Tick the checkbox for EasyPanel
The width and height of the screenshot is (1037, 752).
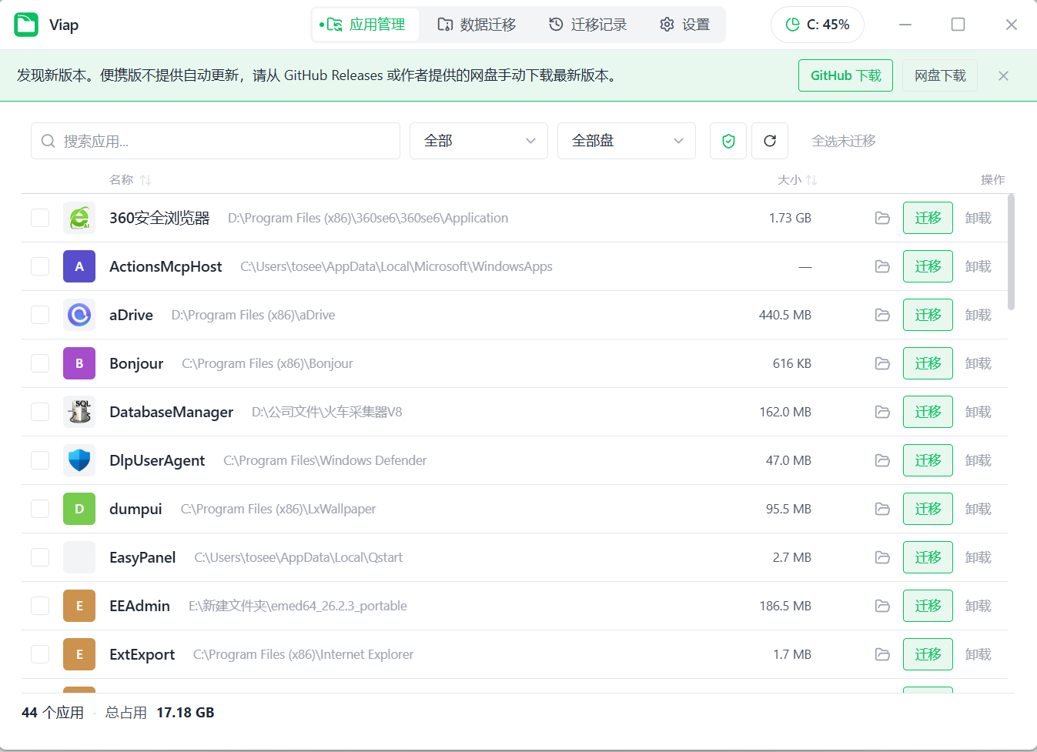tap(40, 557)
